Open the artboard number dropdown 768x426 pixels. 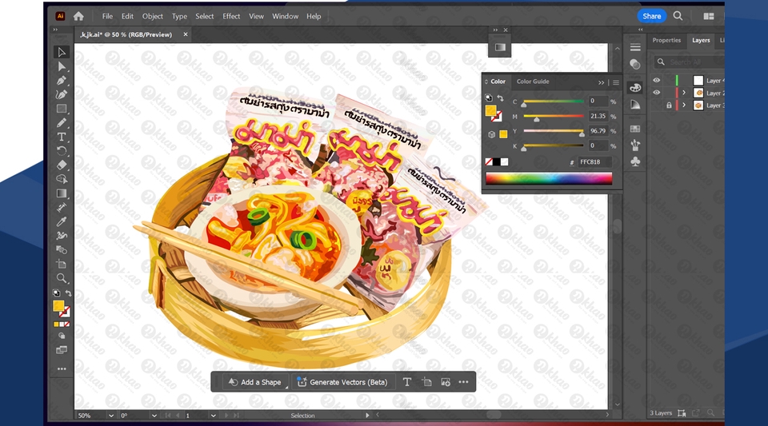(x=213, y=416)
